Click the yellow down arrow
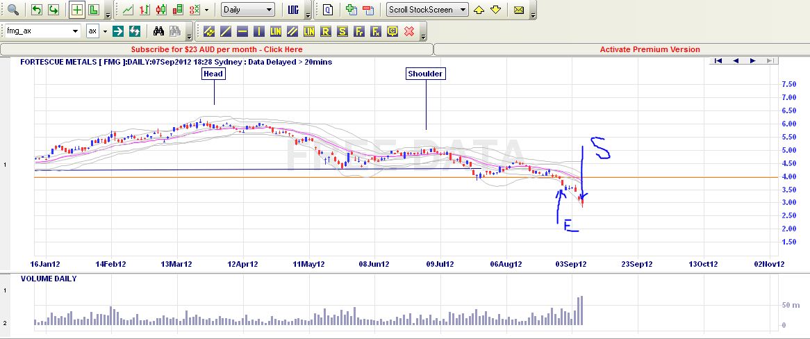The height and width of the screenshot is (339, 810). pyautogui.click(x=496, y=9)
